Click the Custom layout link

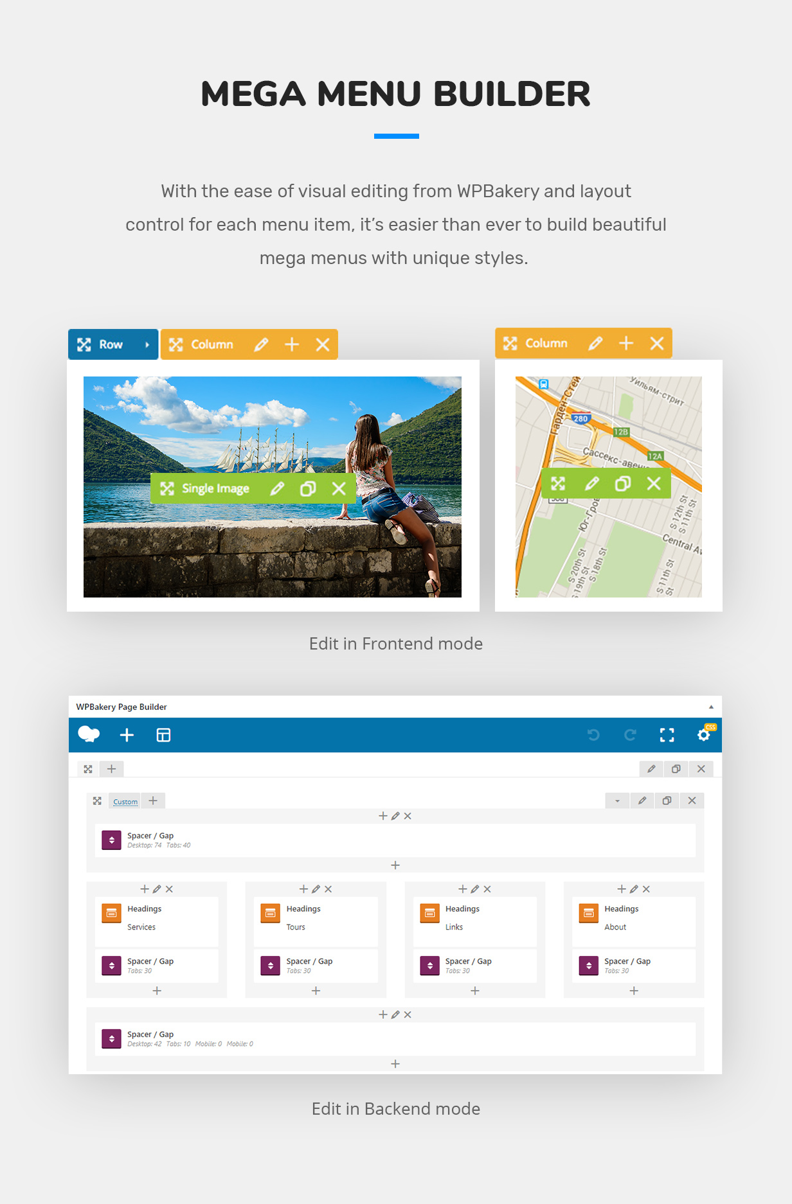[x=125, y=801]
